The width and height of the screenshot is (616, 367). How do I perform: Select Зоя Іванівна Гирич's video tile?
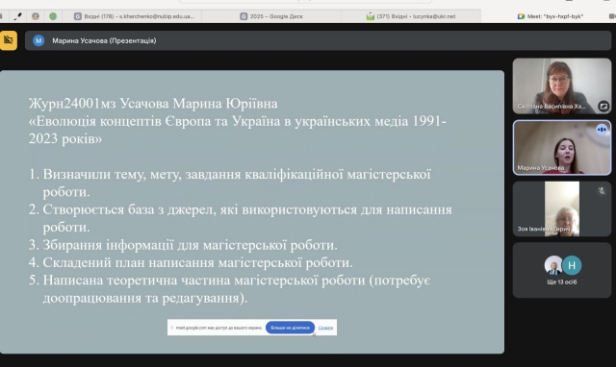tap(562, 208)
